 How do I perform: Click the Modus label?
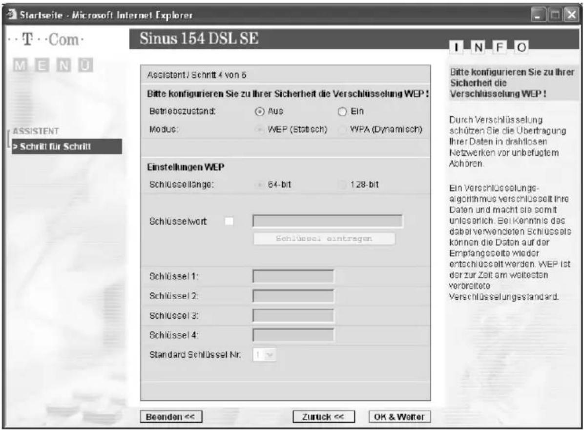164,129
